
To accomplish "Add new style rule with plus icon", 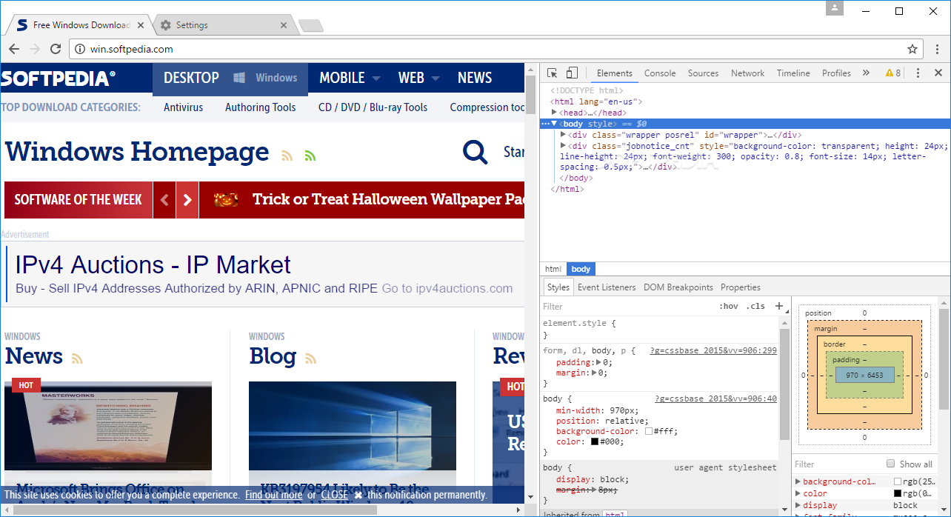I will point(778,306).
